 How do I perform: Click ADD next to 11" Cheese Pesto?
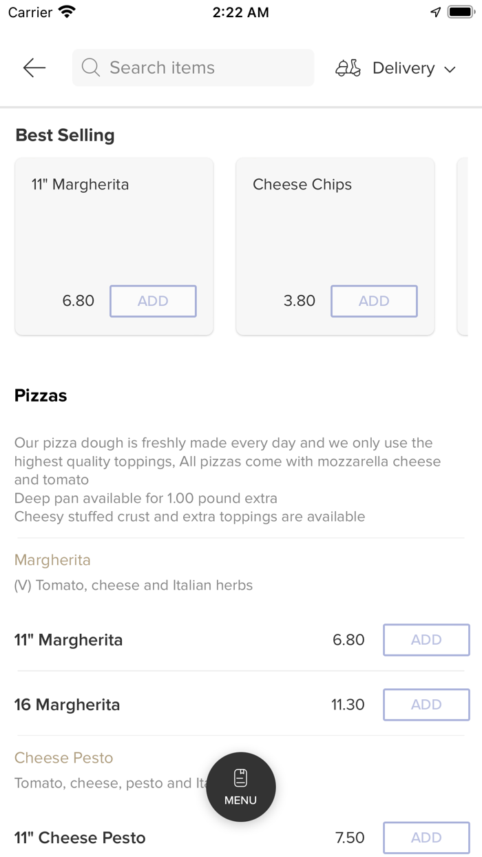click(426, 838)
